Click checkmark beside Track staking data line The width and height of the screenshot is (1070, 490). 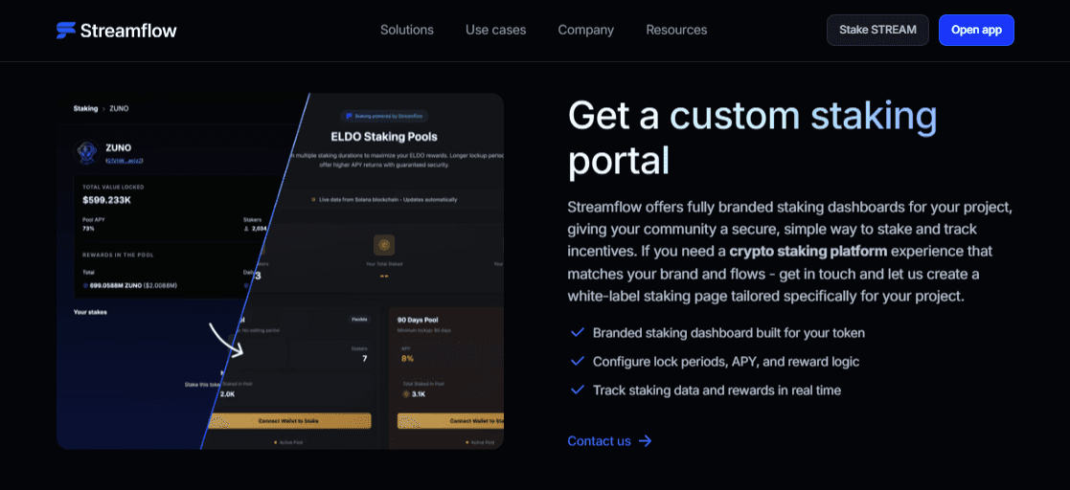(x=578, y=390)
